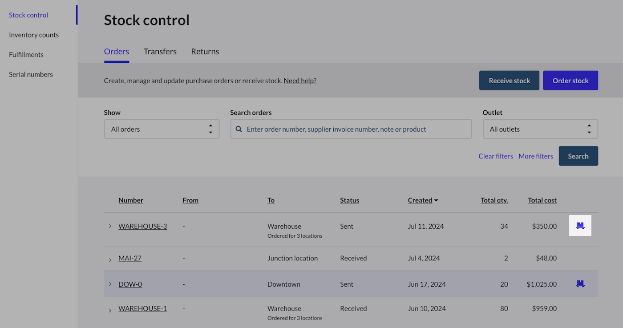Expand the DOW-0 order row
Image resolution: width=623 pixels, height=328 pixels.
point(110,284)
